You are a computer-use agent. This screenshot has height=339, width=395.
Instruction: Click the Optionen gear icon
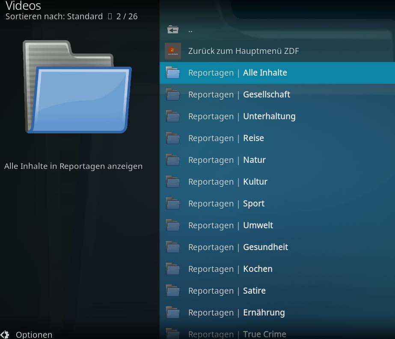pyautogui.click(x=5, y=335)
